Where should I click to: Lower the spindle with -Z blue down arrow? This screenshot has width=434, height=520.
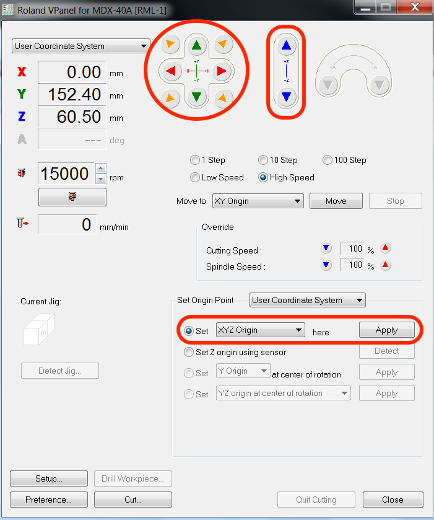(286, 97)
